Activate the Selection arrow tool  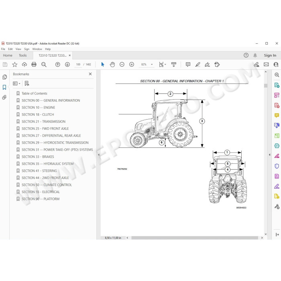point(103,65)
